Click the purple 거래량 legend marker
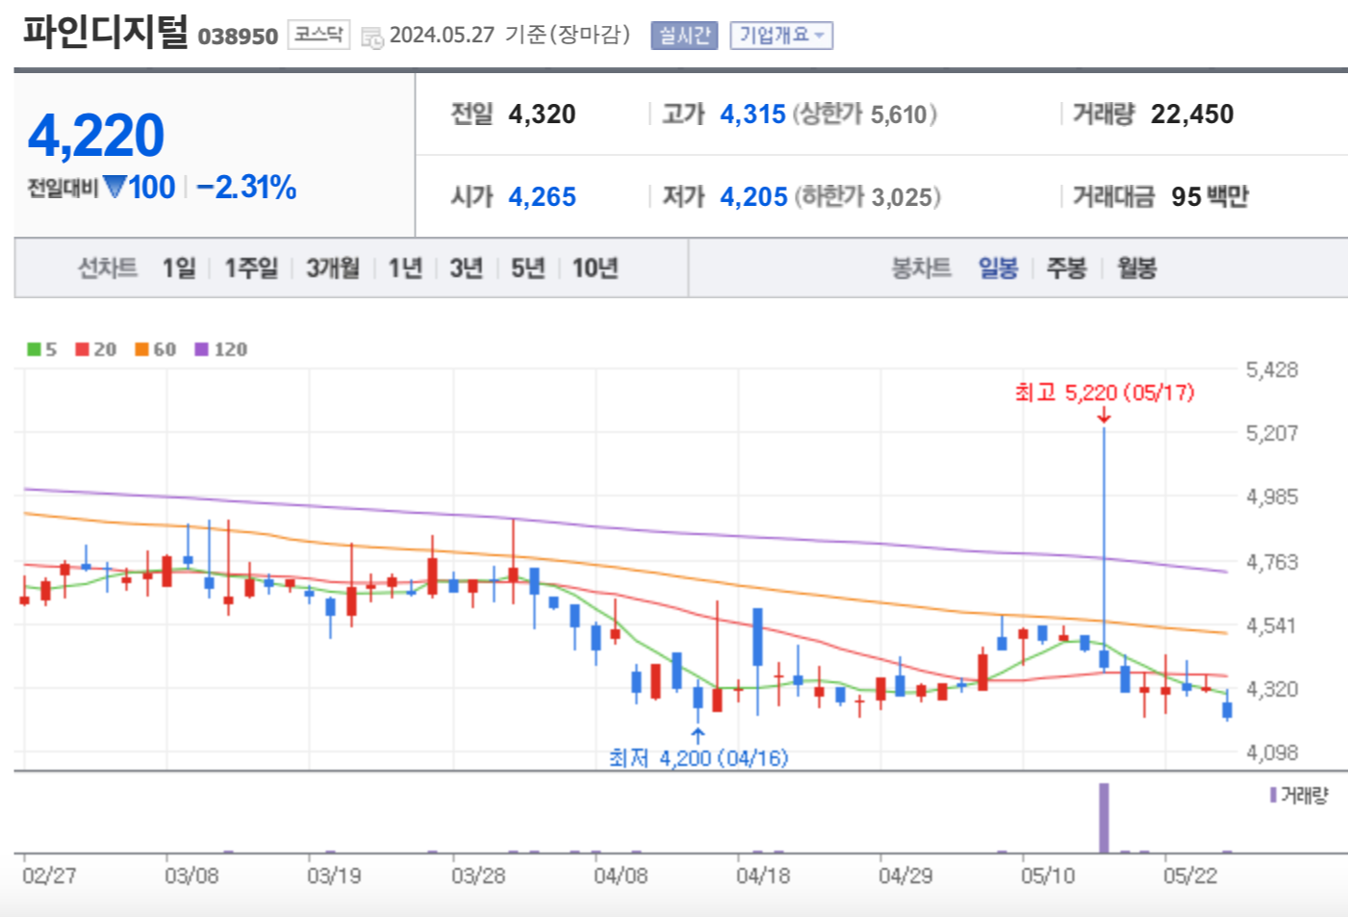The image size is (1348, 917). (1273, 795)
